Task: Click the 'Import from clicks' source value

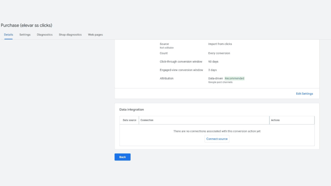Action: tap(220, 44)
